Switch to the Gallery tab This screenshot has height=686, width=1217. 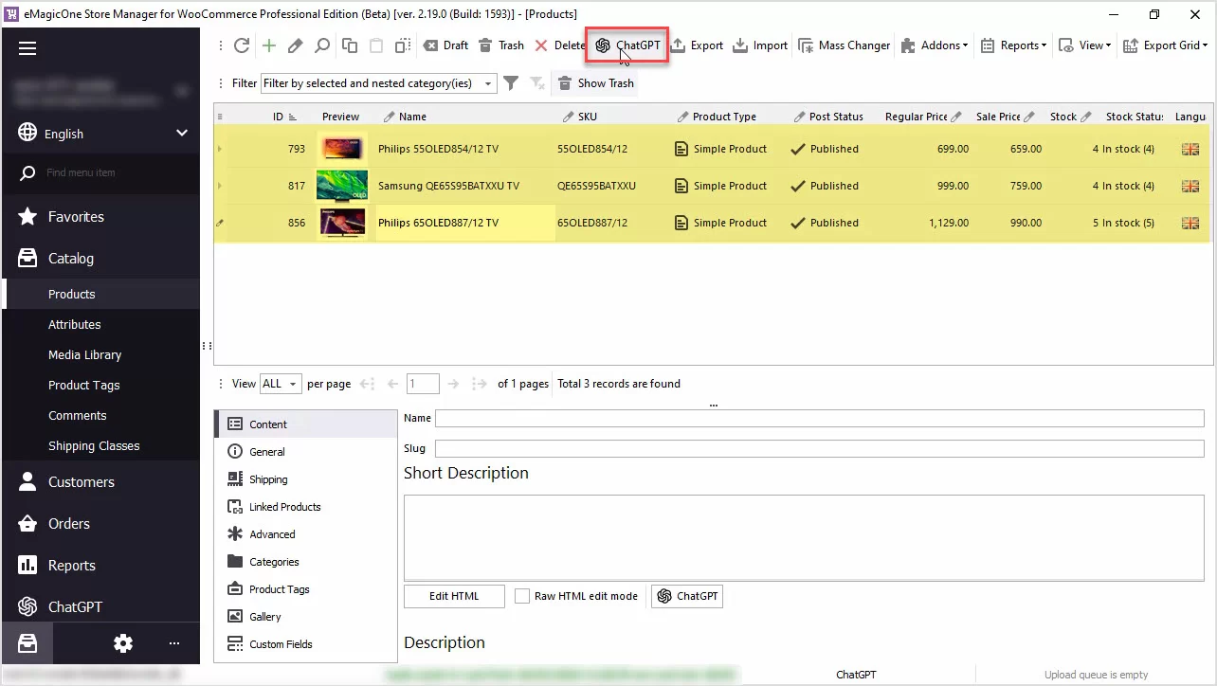click(264, 617)
